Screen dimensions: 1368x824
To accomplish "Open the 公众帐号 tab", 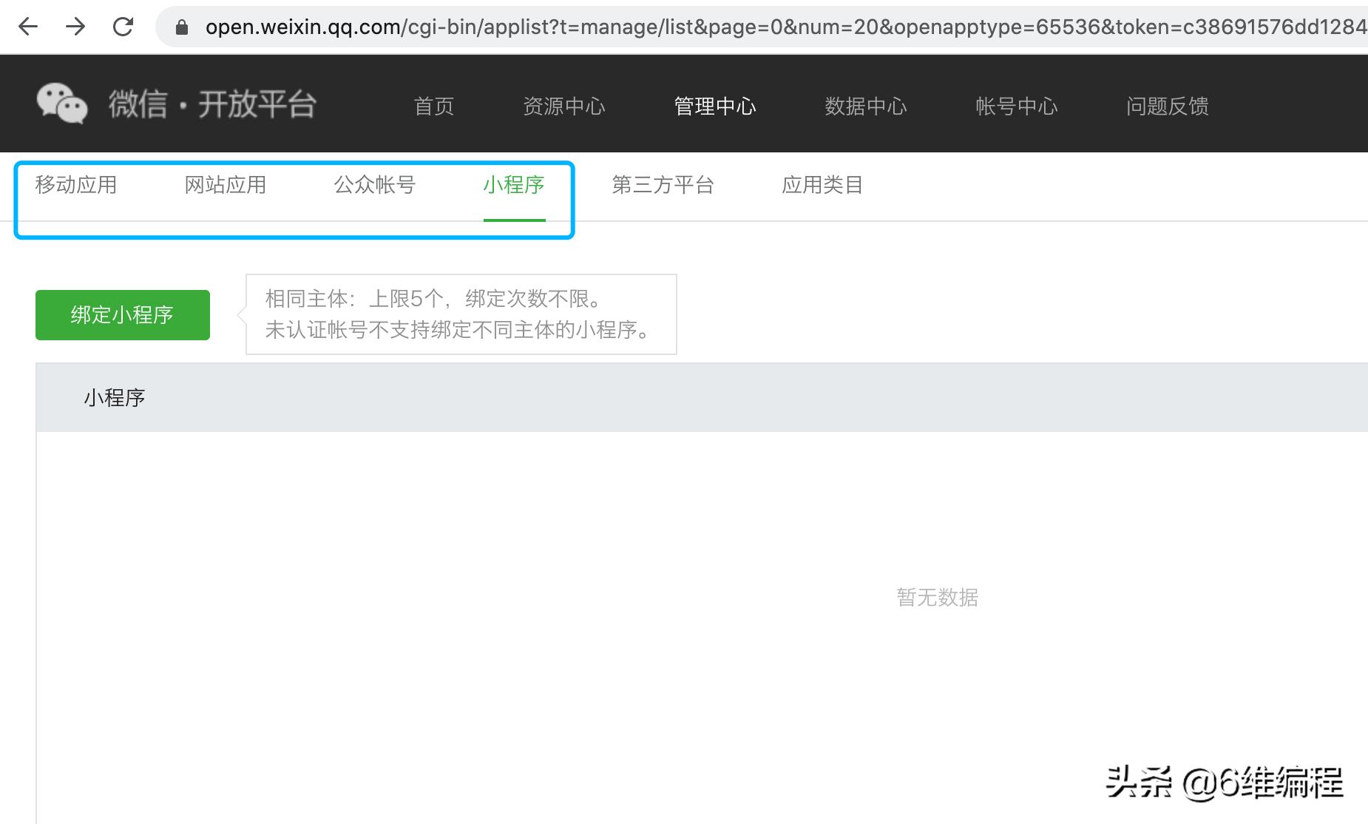I will (x=374, y=185).
